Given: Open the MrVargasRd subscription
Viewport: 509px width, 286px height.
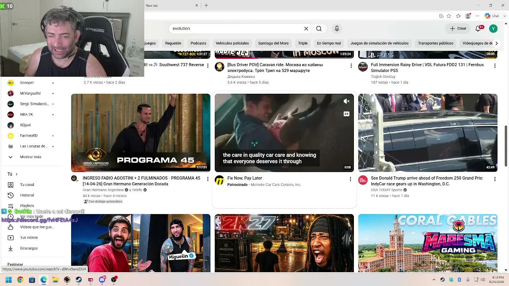Looking at the screenshot, I should [30, 93].
